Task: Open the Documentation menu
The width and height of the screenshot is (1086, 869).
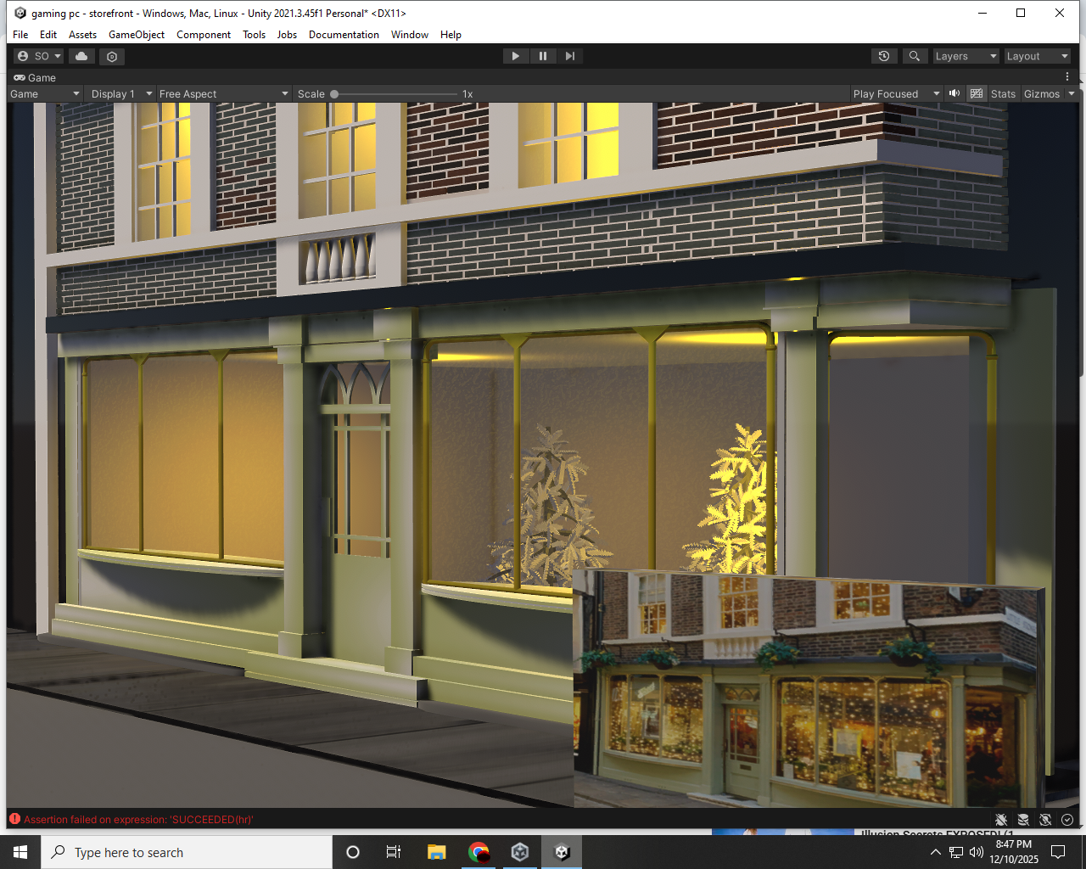Action: click(344, 35)
